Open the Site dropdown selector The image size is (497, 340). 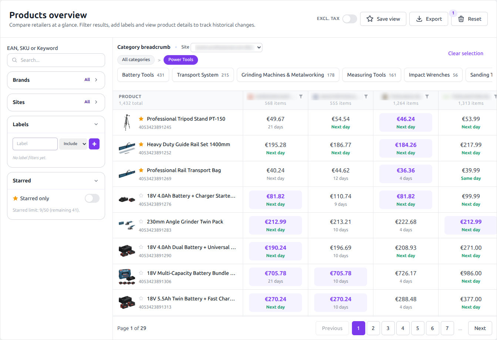(226, 47)
